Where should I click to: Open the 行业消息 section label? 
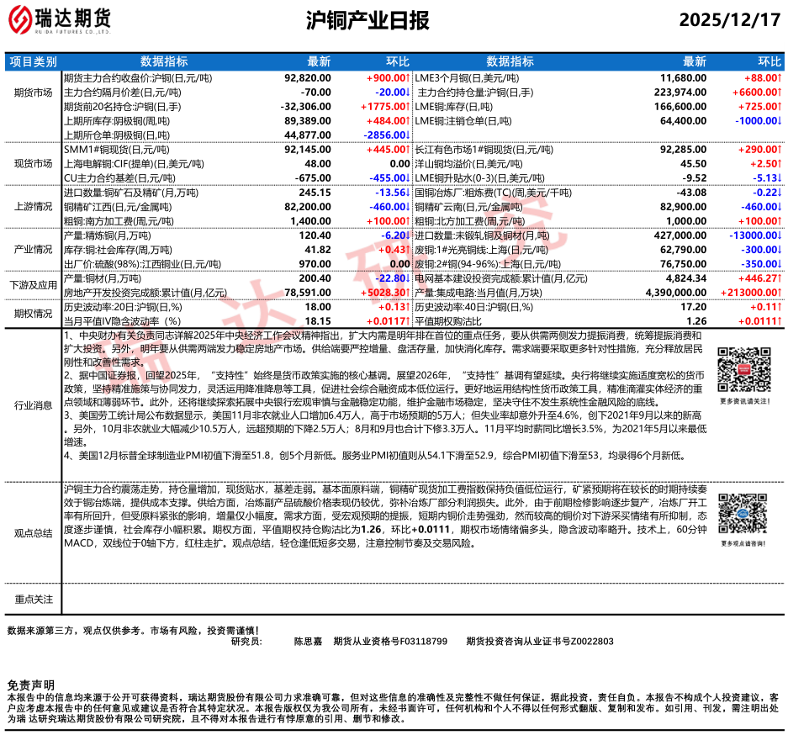pos(33,405)
